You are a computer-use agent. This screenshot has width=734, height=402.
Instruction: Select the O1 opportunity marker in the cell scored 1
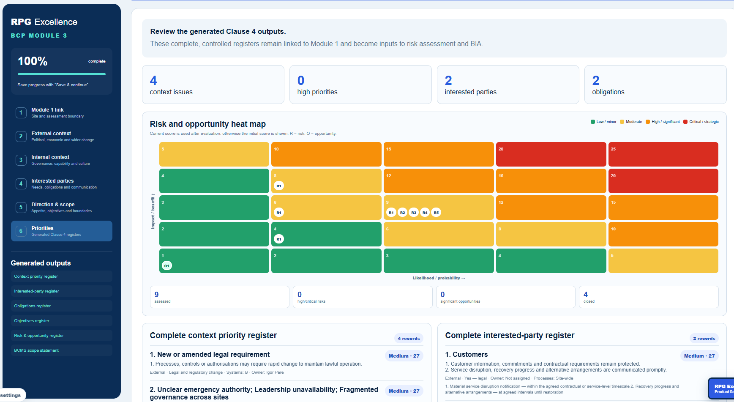(x=167, y=265)
